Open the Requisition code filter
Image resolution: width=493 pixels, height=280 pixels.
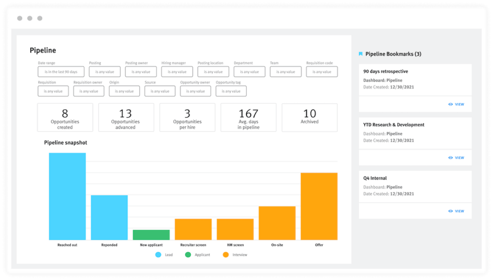coord(322,72)
